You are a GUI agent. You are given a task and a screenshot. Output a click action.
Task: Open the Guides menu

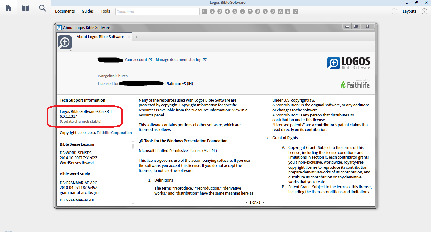point(88,11)
